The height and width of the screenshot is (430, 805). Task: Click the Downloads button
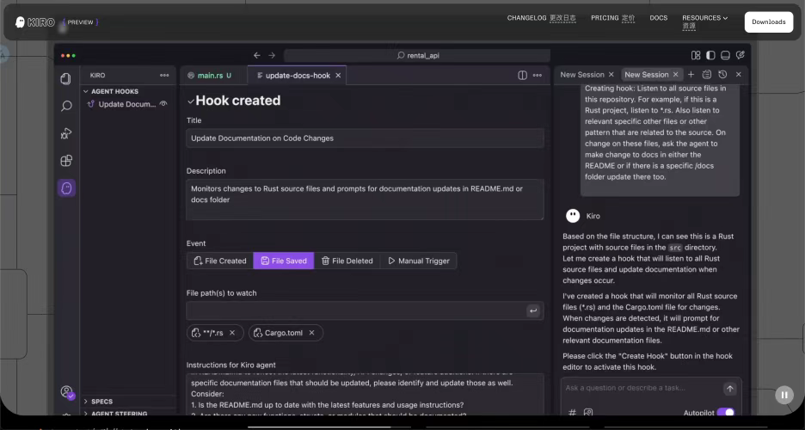(x=768, y=22)
